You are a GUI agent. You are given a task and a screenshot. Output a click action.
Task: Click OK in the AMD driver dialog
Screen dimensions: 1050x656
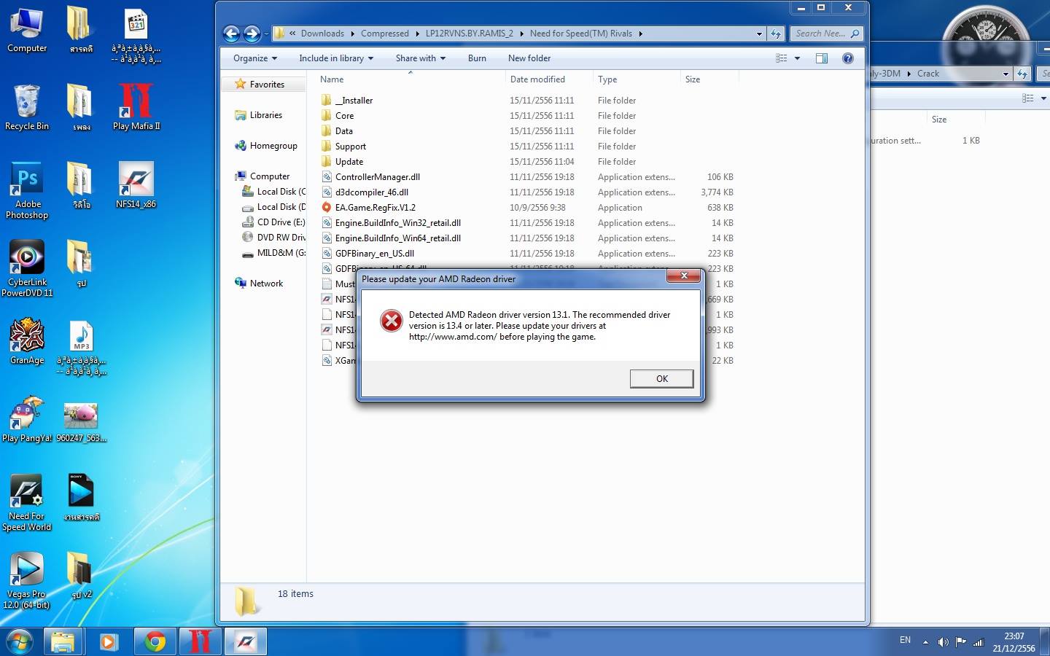661,378
